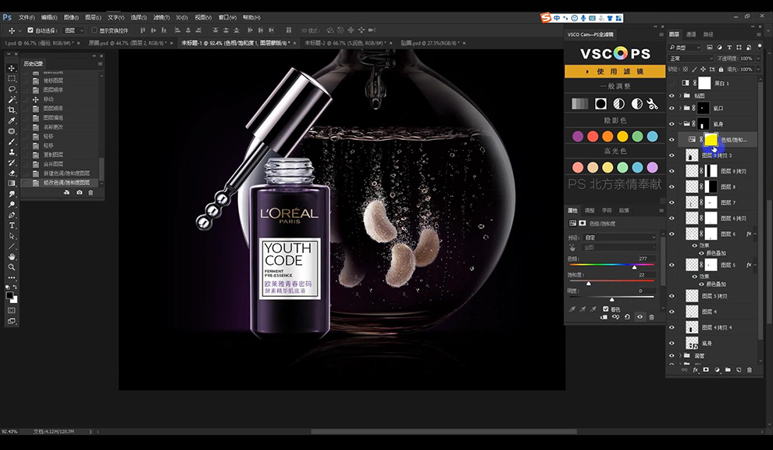This screenshot has height=450, width=773.
Task: Open the layer blend mode 正常 dropdown
Action: (691, 59)
